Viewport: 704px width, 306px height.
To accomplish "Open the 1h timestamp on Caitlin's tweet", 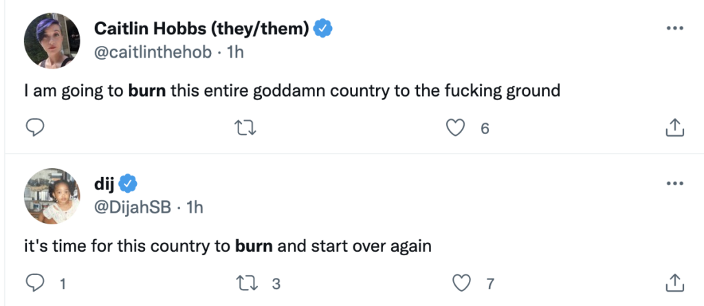I will coord(236,51).
